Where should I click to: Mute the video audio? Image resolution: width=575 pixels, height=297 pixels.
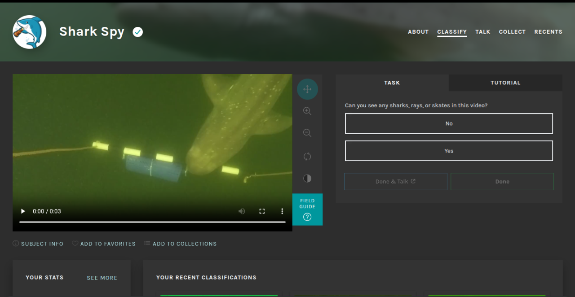coord(242,211)
